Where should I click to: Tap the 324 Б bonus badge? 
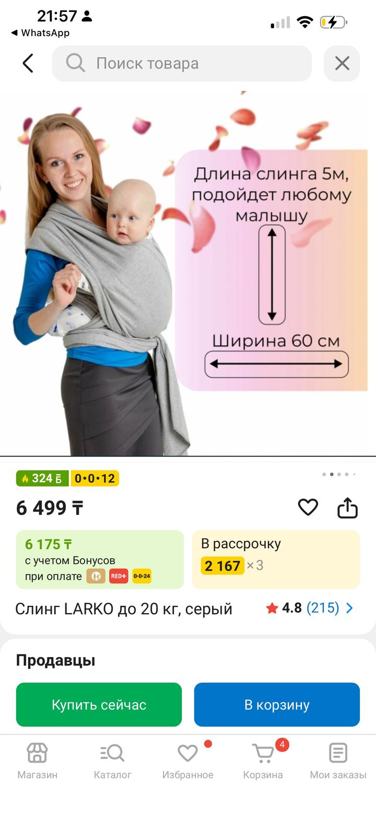(x=42, y=478)
